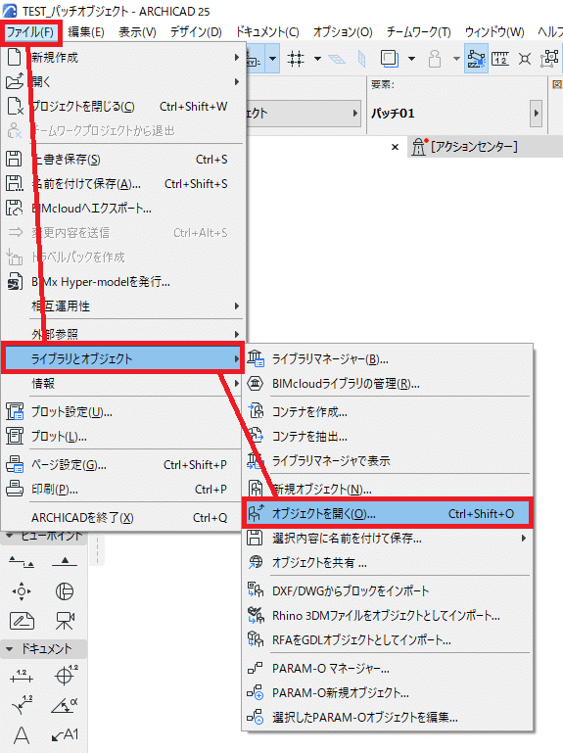Click the ruler measure toolbar icon
The image size is (563, 753).
[x=500, y=59]
